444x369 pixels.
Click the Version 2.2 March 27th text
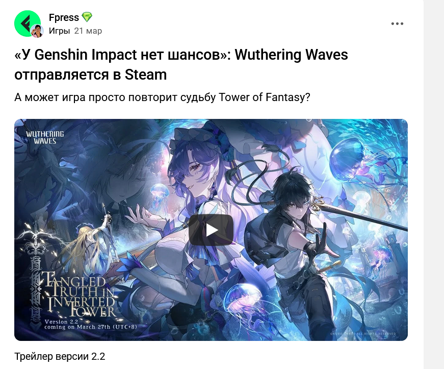pos(91,325)
